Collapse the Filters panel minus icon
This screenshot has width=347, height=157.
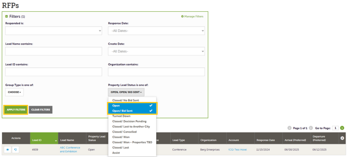tap(7, 16)
